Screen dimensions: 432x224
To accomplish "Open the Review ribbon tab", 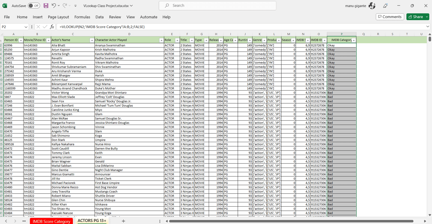I will pyautogui.click(x=115, y=17).
